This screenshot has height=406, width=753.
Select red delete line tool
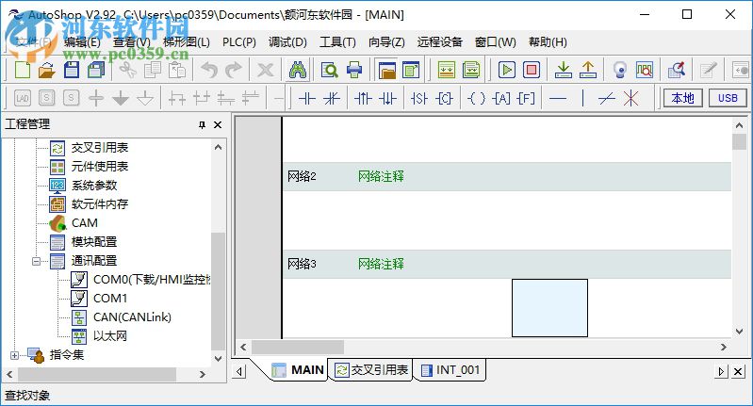[631, 98]
